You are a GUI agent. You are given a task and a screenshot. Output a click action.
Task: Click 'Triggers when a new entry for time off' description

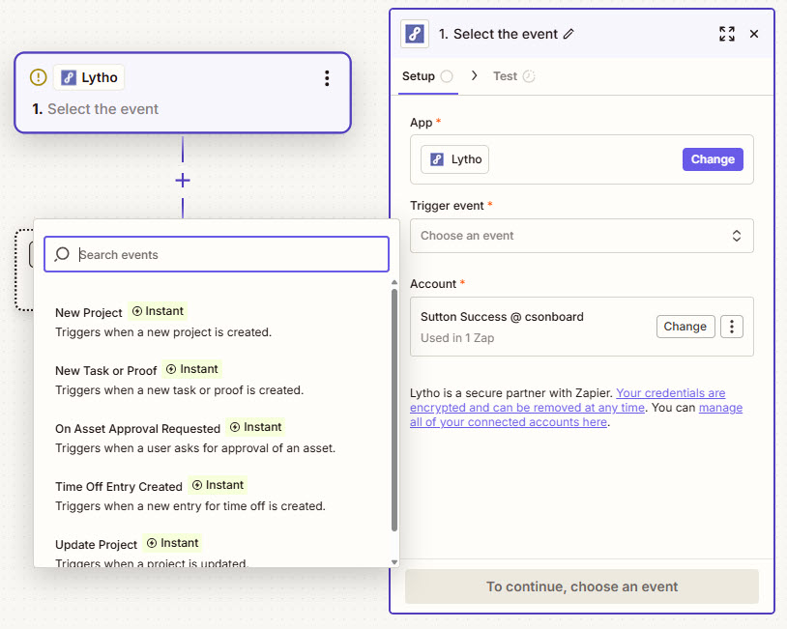tap(190, 506)
